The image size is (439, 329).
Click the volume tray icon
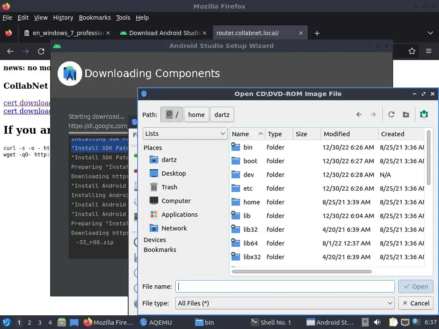377,322
